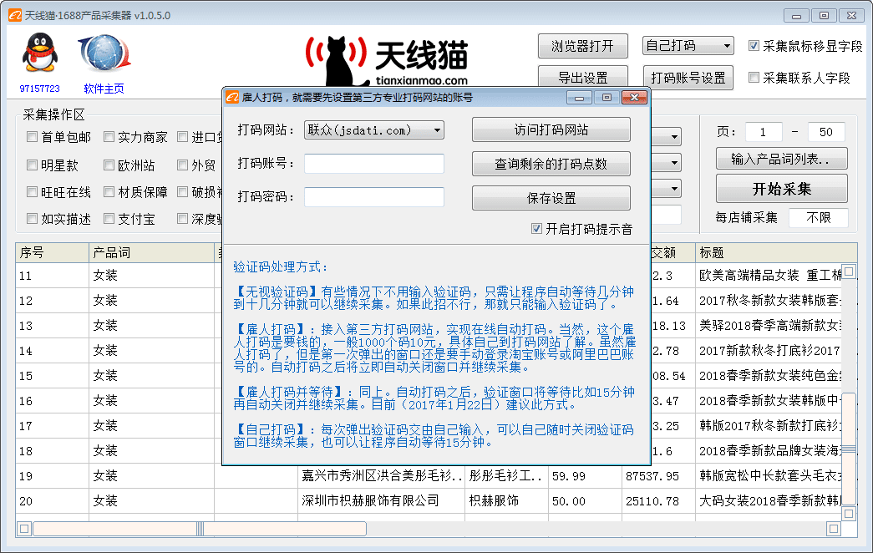Click the dialog title bar app icon

[232, 98]
